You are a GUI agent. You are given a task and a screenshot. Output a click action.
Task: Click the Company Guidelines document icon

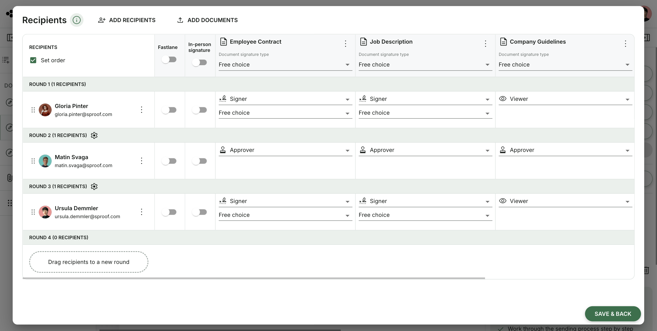(503, 42)
